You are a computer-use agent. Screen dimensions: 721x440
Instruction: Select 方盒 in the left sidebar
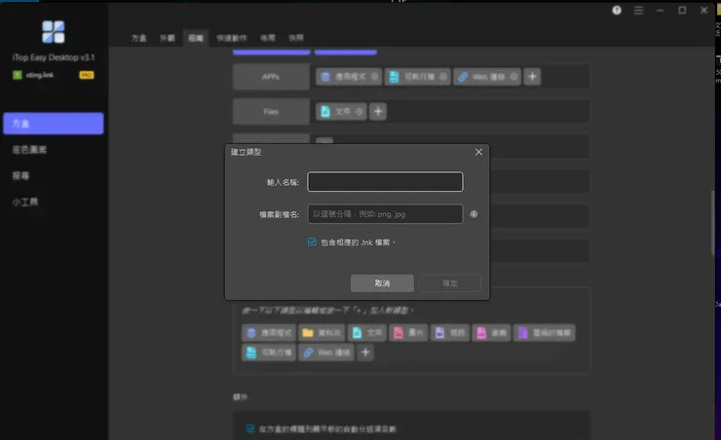coord(54,124)
